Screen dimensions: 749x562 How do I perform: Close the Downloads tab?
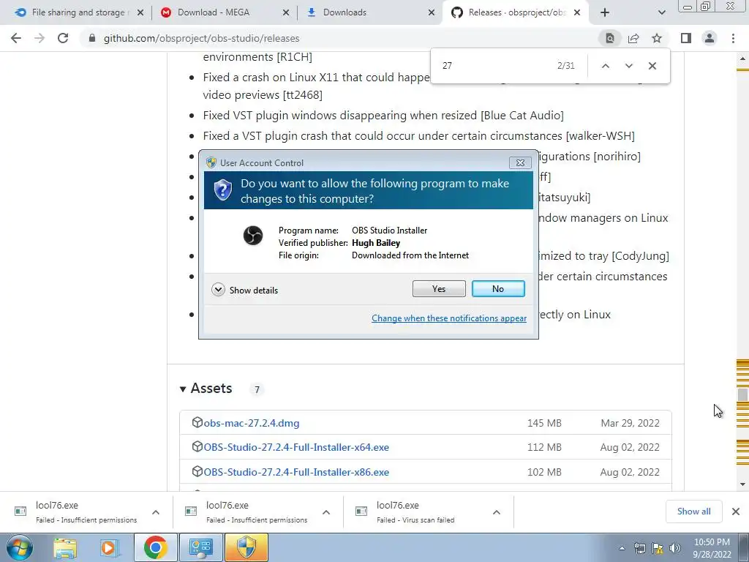tap(432, 13)
